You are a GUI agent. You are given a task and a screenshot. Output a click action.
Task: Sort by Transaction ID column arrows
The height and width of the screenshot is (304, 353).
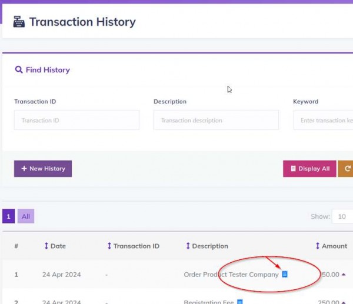(109, 246)
